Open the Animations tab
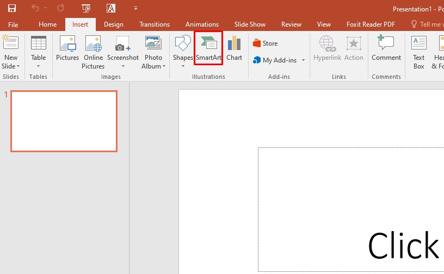The image size is (444, 274). [202, 24]
